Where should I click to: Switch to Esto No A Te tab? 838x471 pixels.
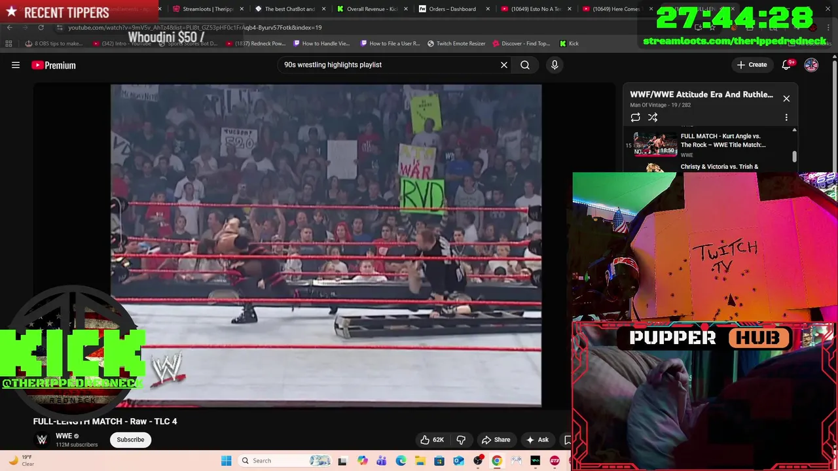[536, 9]
